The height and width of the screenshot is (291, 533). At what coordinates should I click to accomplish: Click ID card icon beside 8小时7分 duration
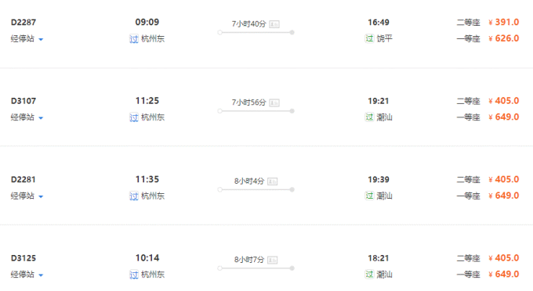coord(273,260)
